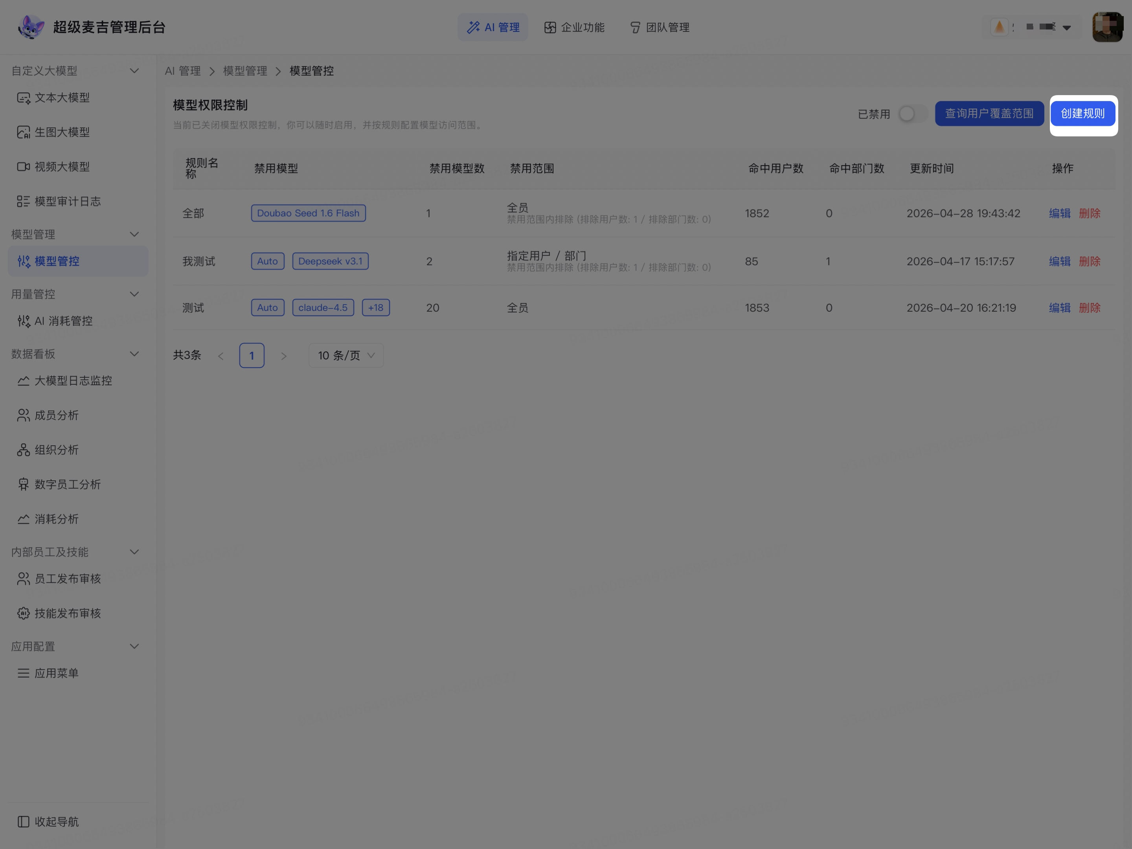Image resolution: width=1132 pixels, height=849 pixels.
Task: Open 消耗分析 chart icon
Action: pos(24,520)
